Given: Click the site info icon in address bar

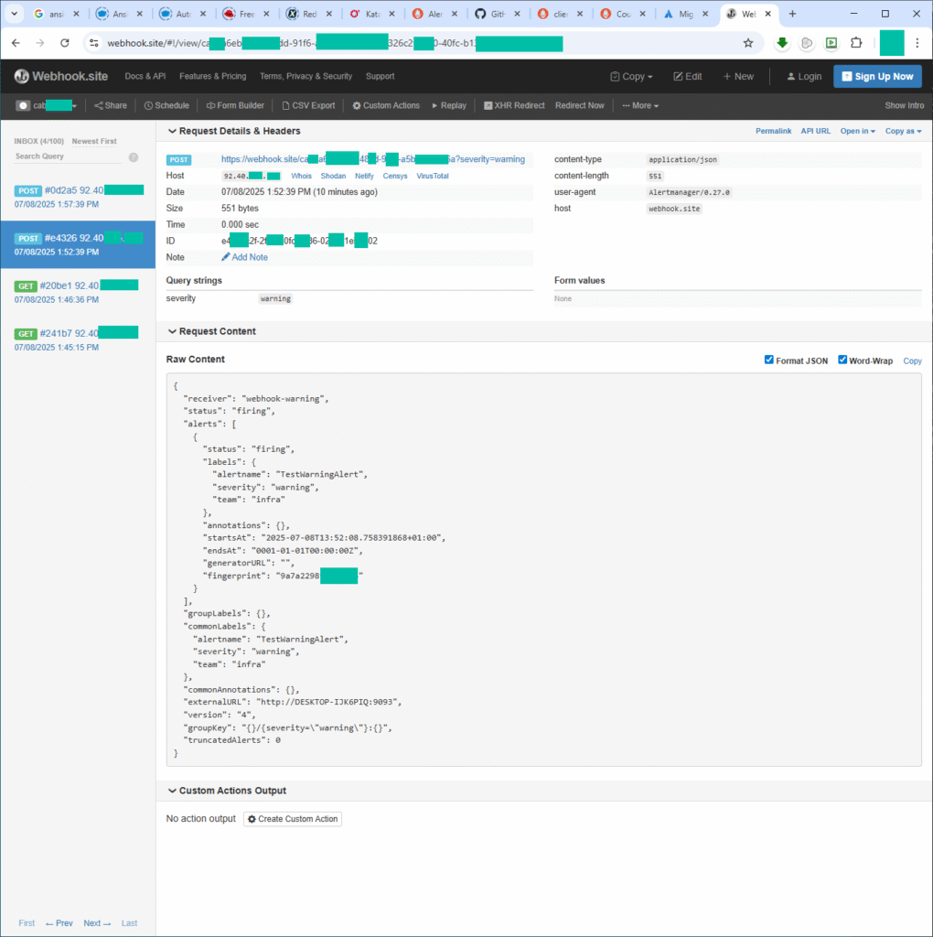Looking at the screenshot, I should pyautogui.click(x=94, y=43).
